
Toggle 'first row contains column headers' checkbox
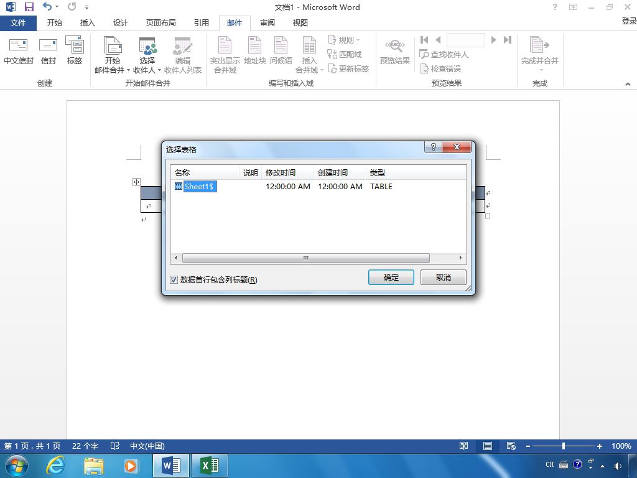click(x=174, y=279)
